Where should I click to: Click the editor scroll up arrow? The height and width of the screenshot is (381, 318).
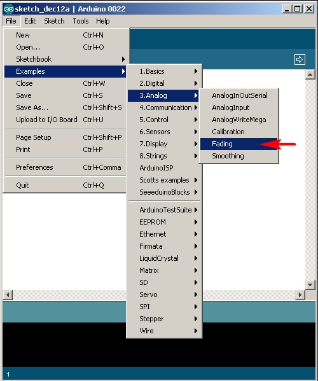310,74
